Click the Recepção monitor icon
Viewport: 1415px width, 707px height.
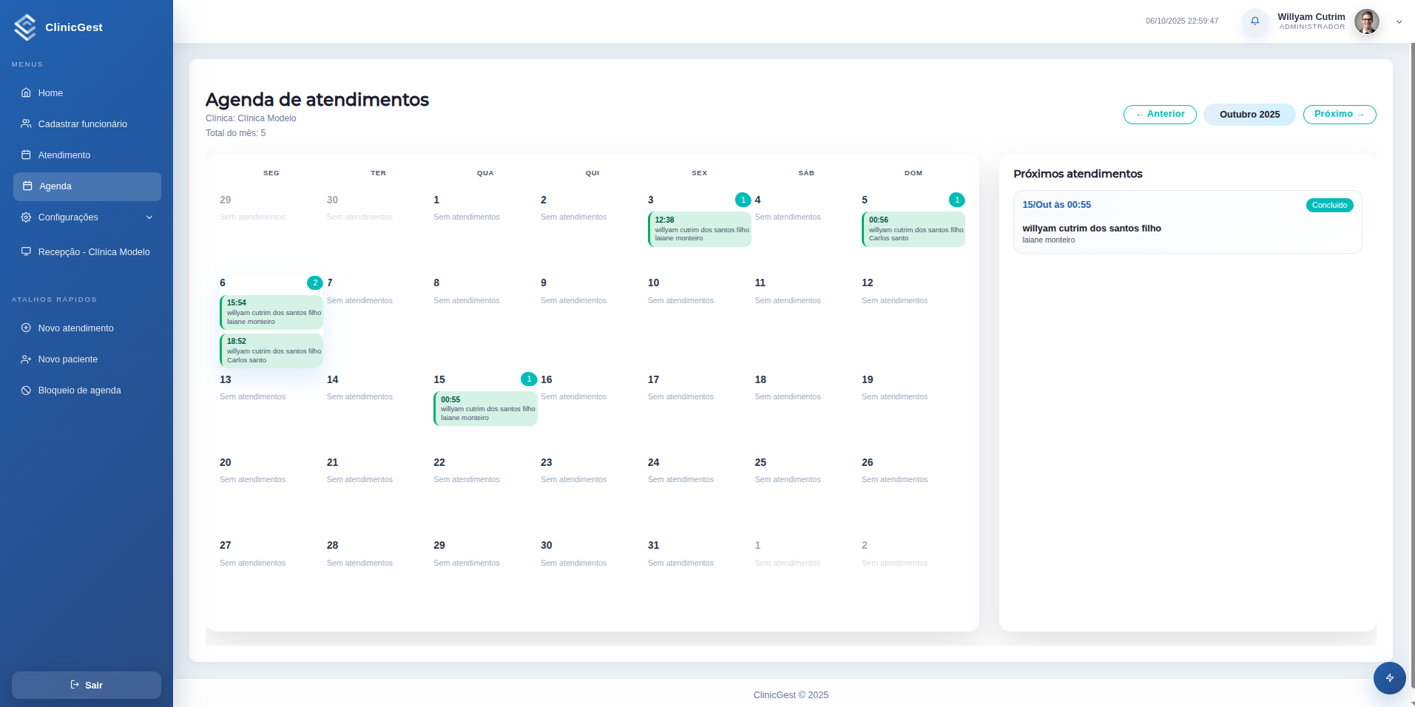[x=26, y=251]
